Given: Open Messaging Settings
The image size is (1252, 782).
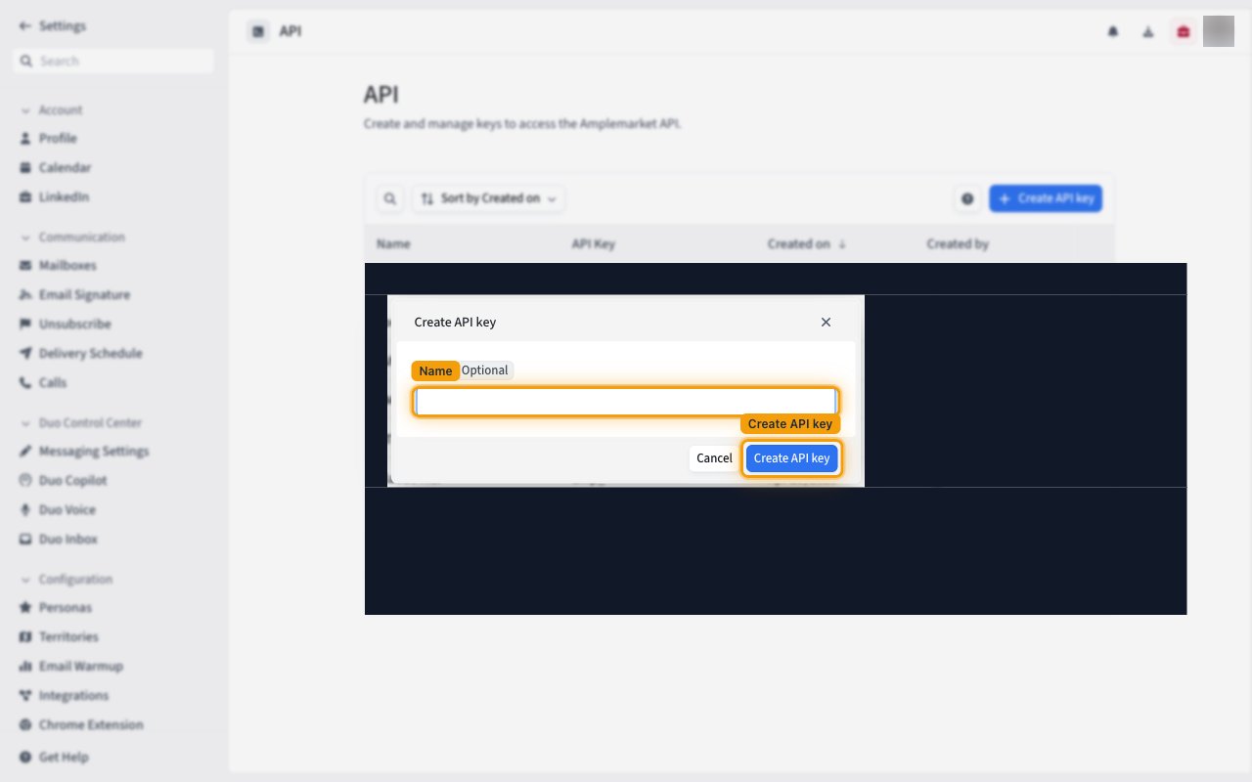Looking at the screenshot, I should pyautogui.click(x=94, y=452).
